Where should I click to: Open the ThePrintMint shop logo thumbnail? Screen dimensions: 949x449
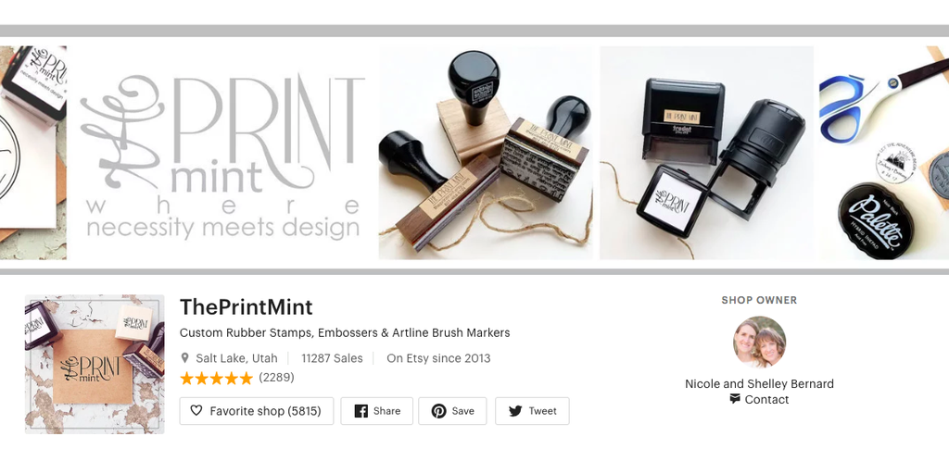95,364
